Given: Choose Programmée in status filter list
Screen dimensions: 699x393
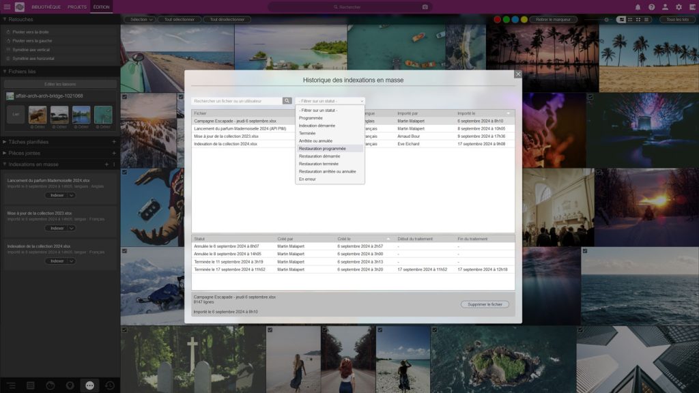Looking at the screenshot, I should (x=330, y=118).
